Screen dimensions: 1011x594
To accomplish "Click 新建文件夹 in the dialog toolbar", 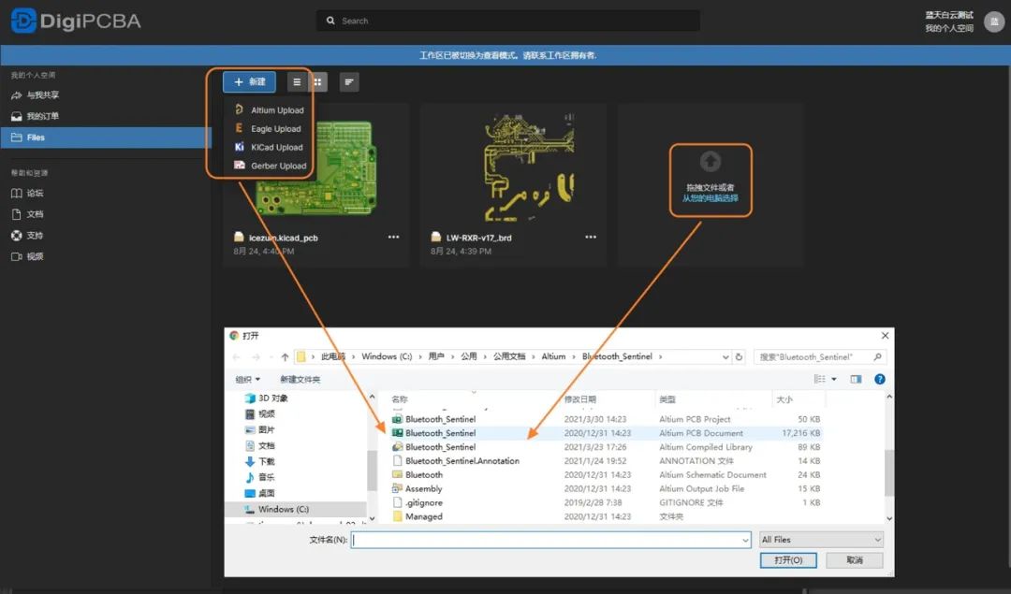I will 300,380.
